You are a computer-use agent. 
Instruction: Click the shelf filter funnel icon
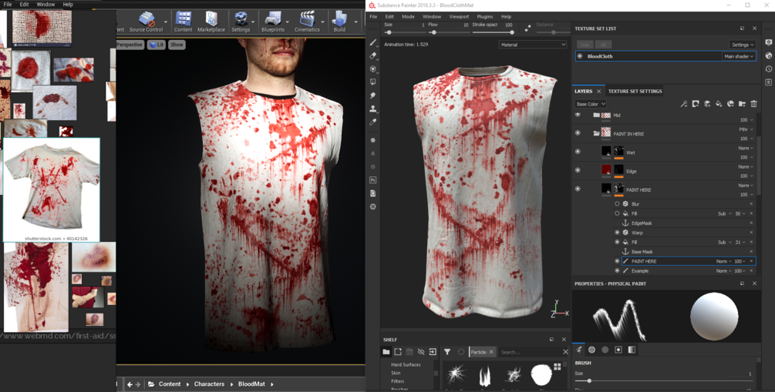coord(447,352)
